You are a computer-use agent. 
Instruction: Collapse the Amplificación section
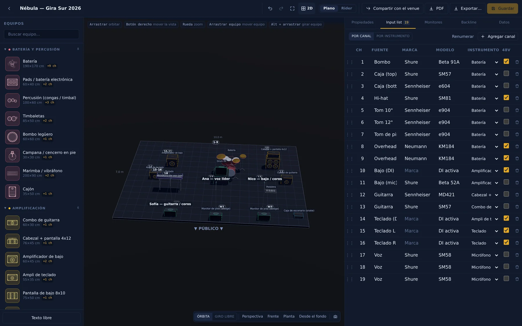pos(5,208)
